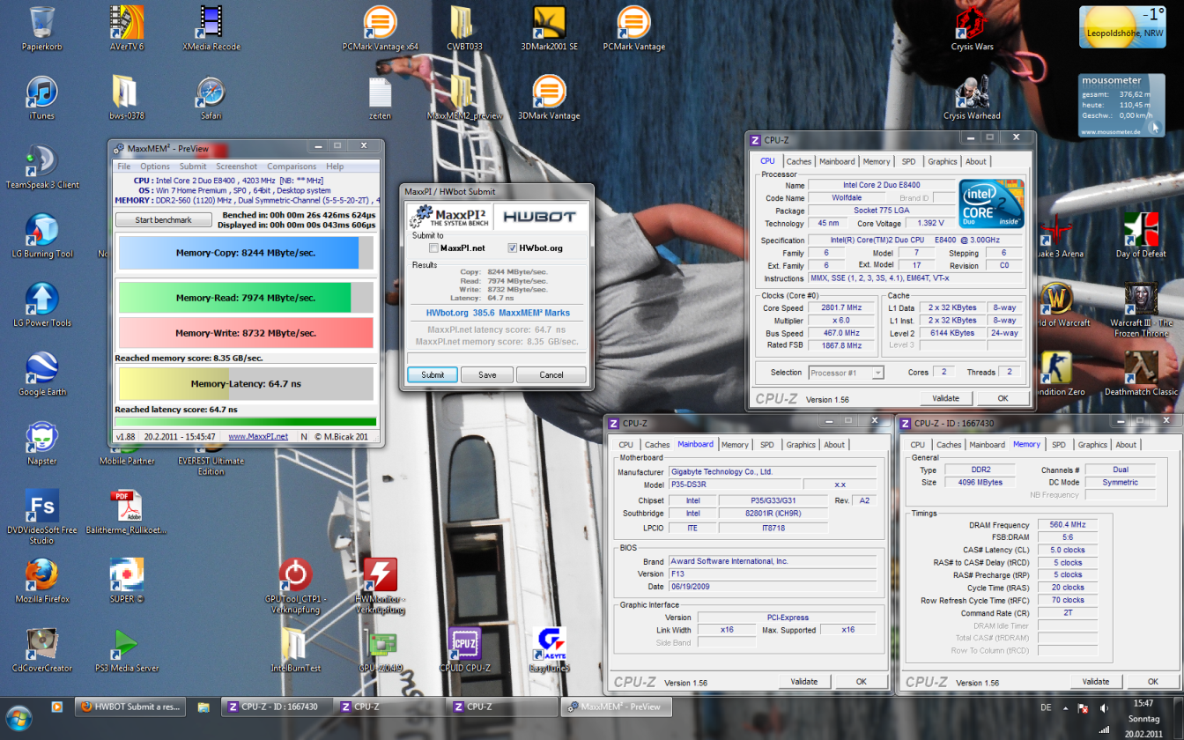Open the EasyTune6 desktop icon
The height and width of the screenshot is (740, 1184).
[549, 650]
